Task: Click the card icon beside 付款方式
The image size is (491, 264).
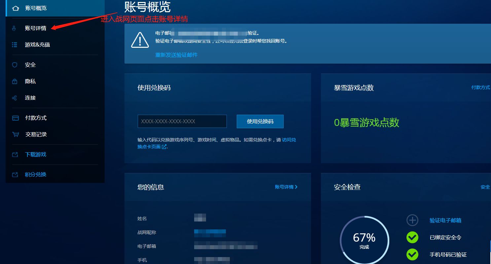Action: click(15, 118)
